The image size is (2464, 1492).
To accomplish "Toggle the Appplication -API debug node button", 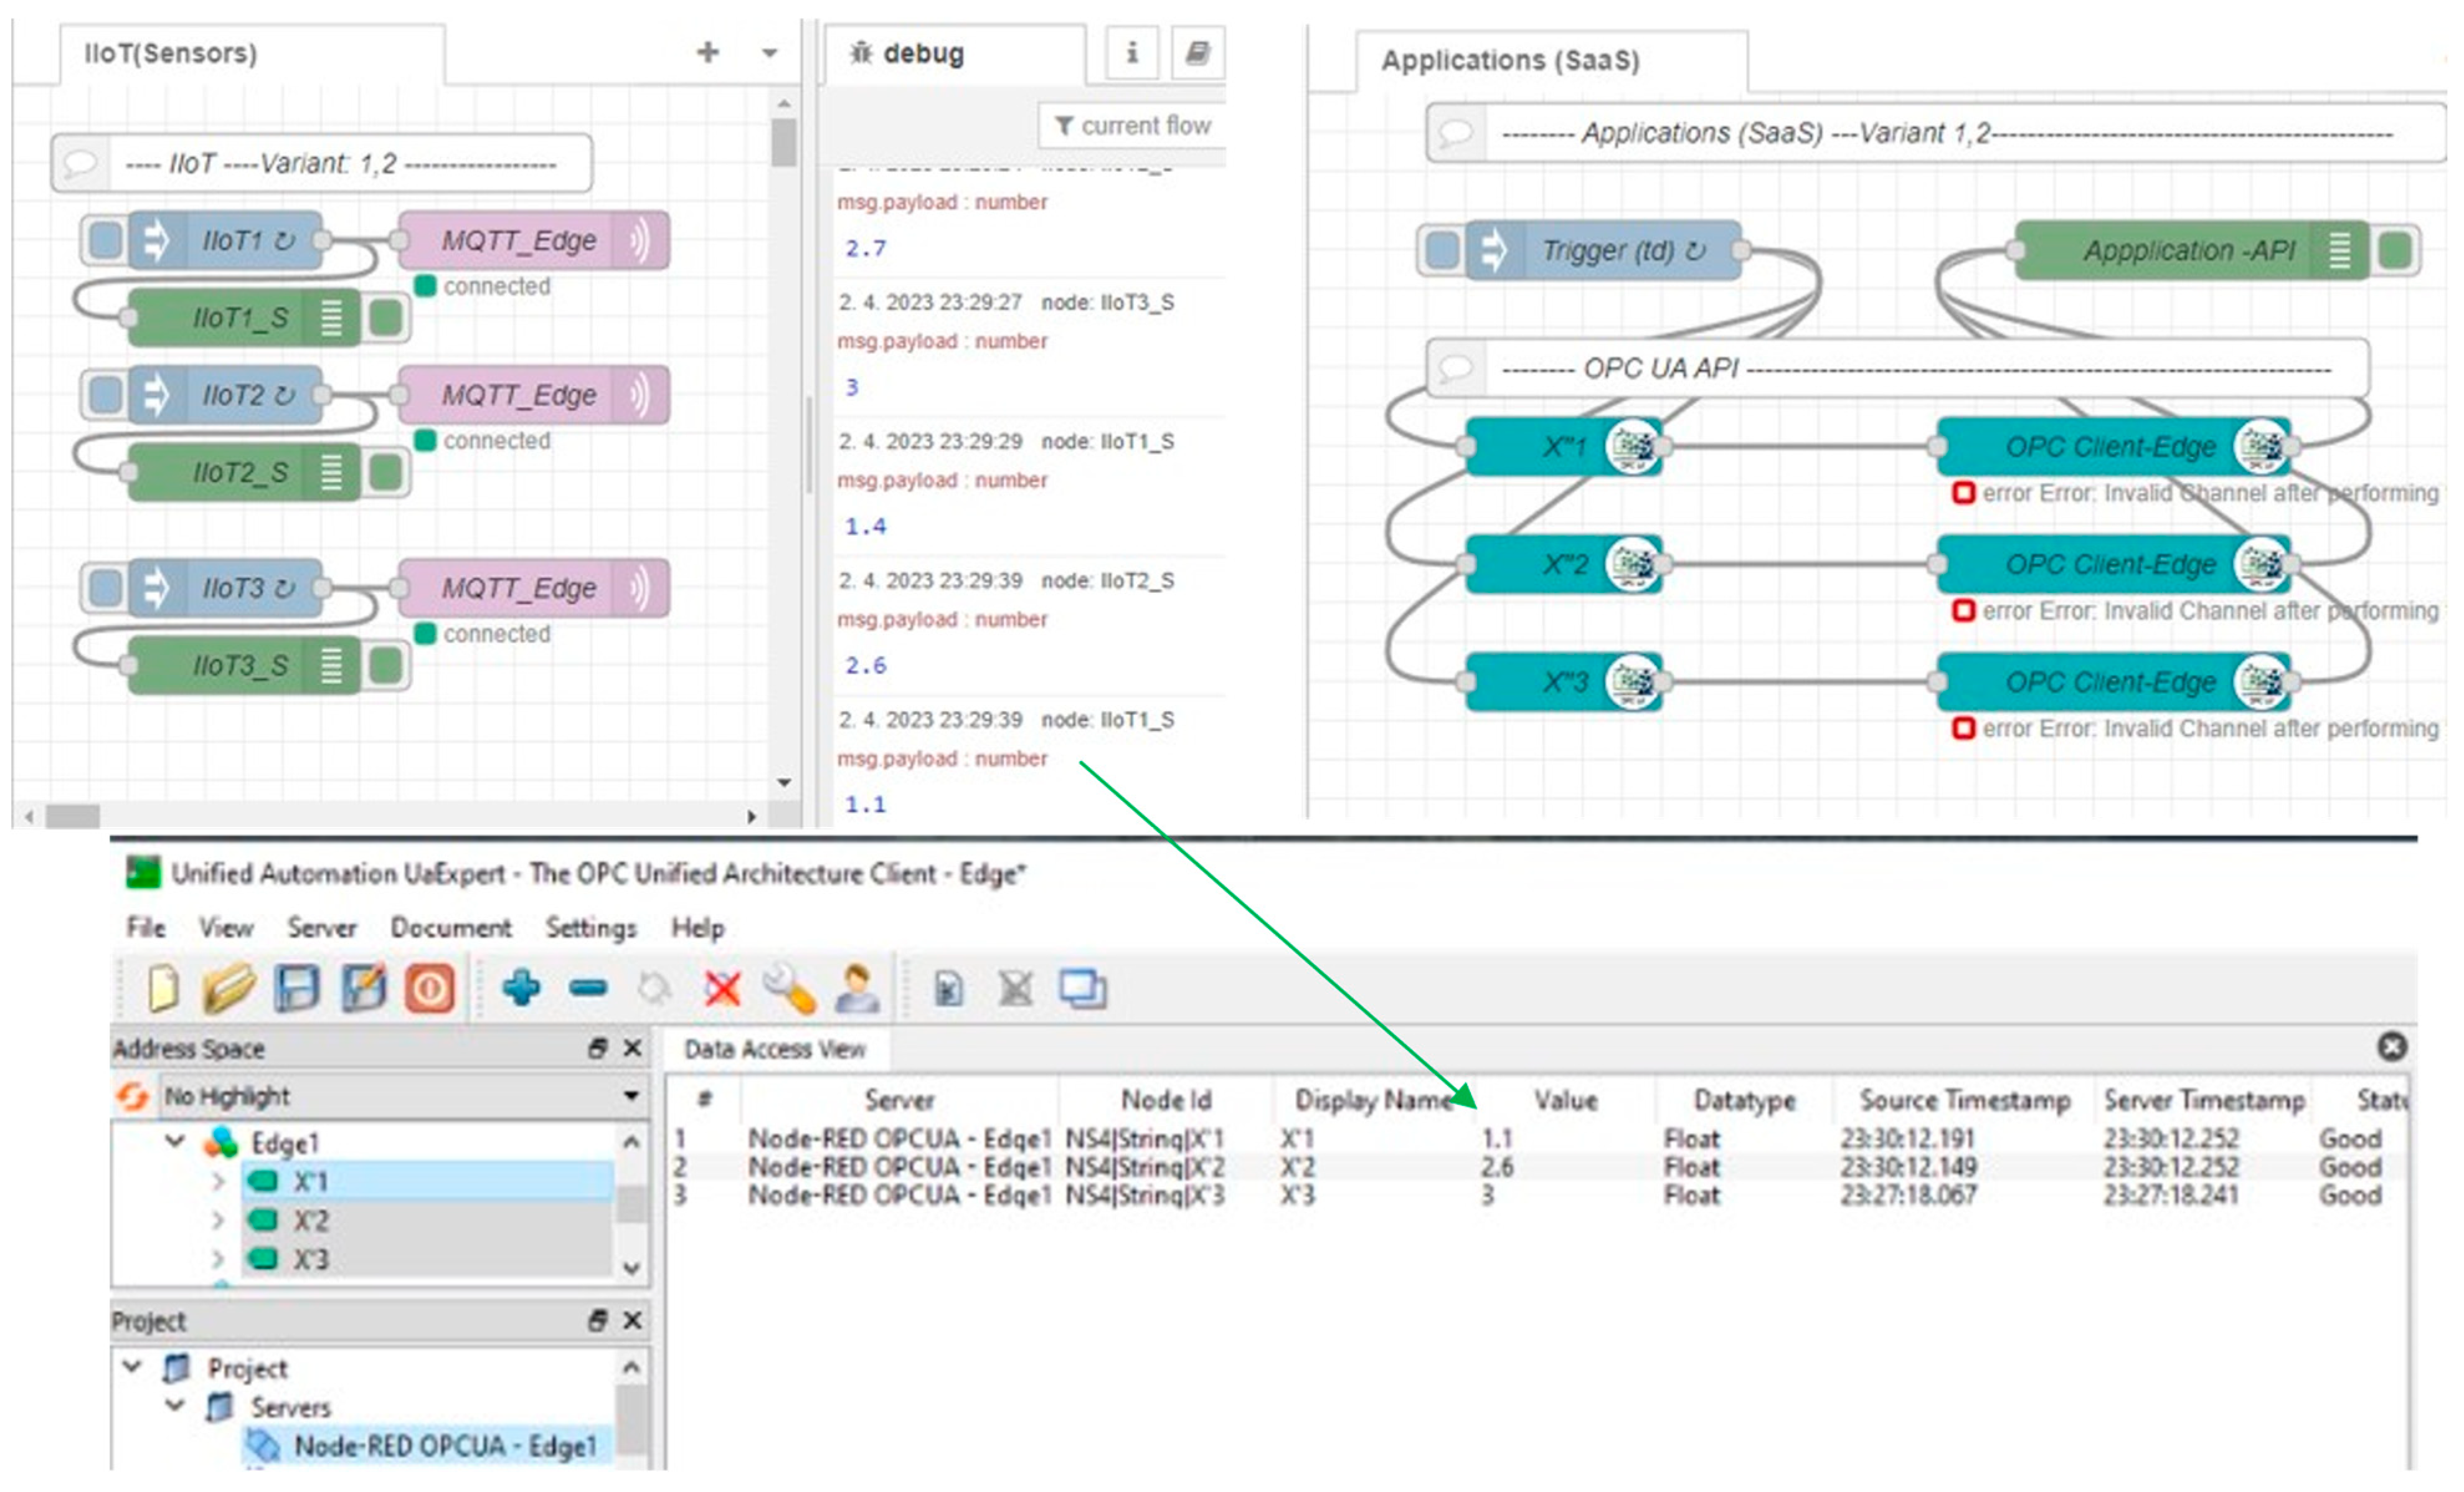I will click(x=2395, y=250).
